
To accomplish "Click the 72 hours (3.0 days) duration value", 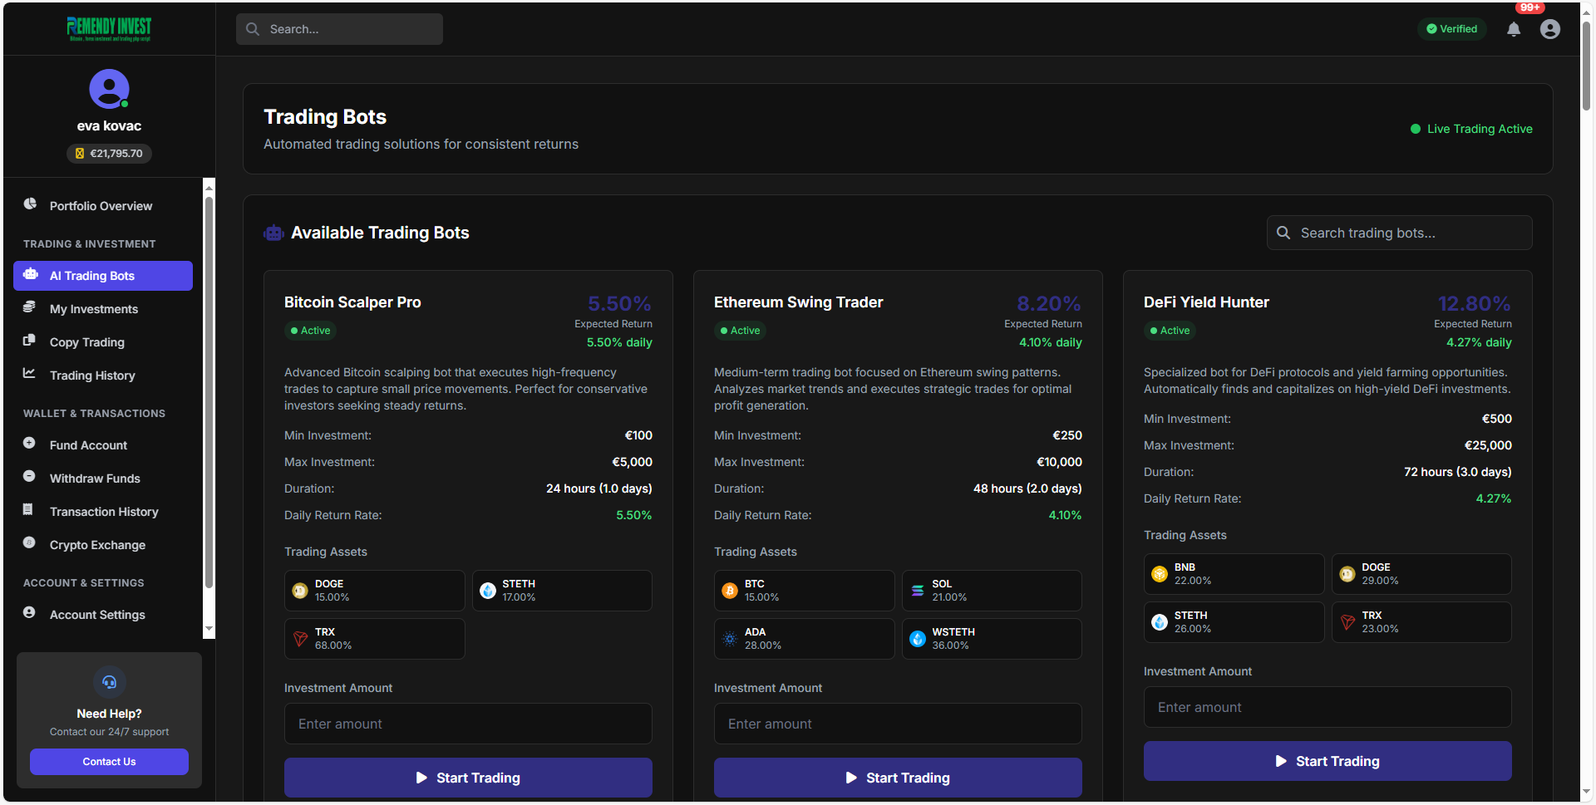I will click(1458, 472).
